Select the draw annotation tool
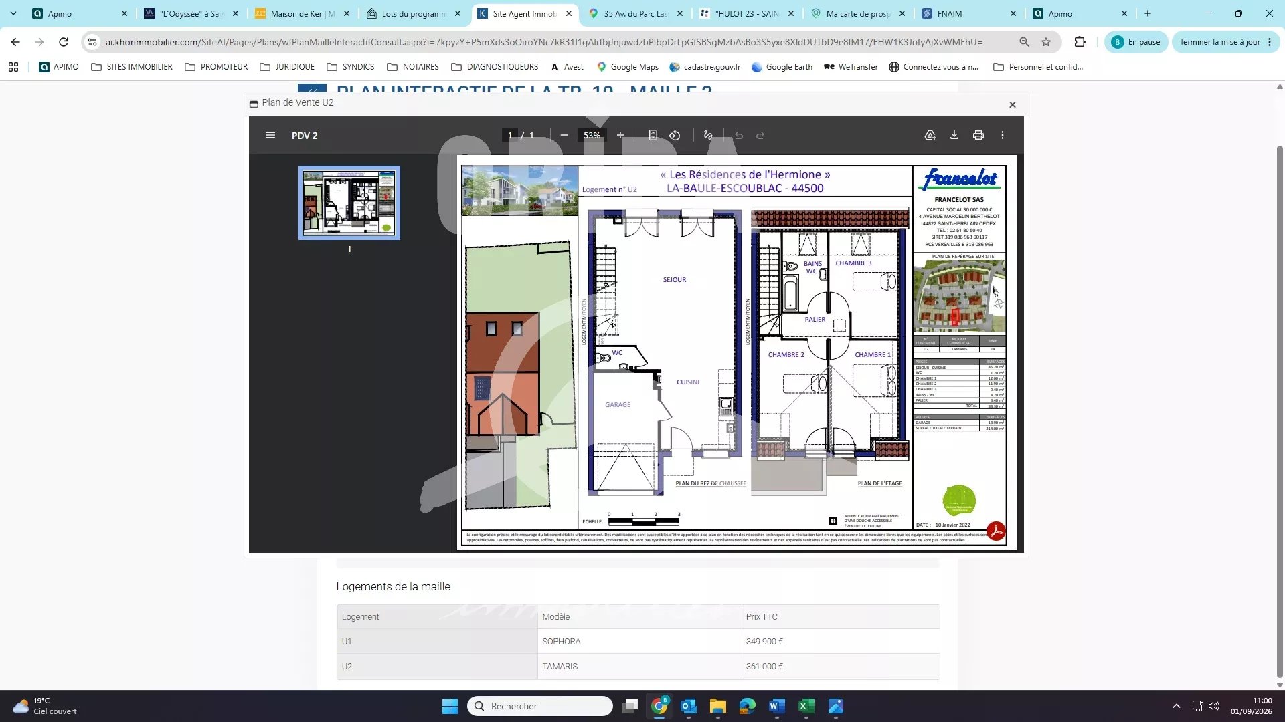This screenshot has width=1285, height=722. click(708, 135)
